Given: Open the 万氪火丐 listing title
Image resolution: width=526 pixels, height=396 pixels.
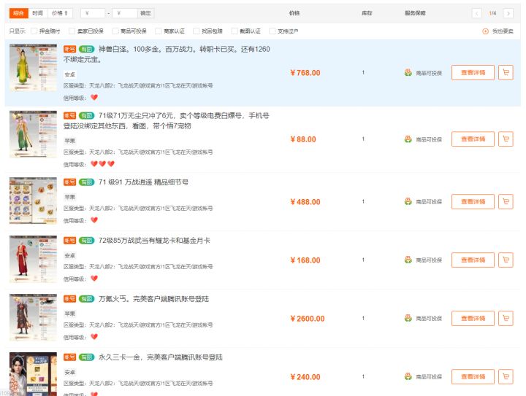Looking at the screenshot, I should [153, 298].
